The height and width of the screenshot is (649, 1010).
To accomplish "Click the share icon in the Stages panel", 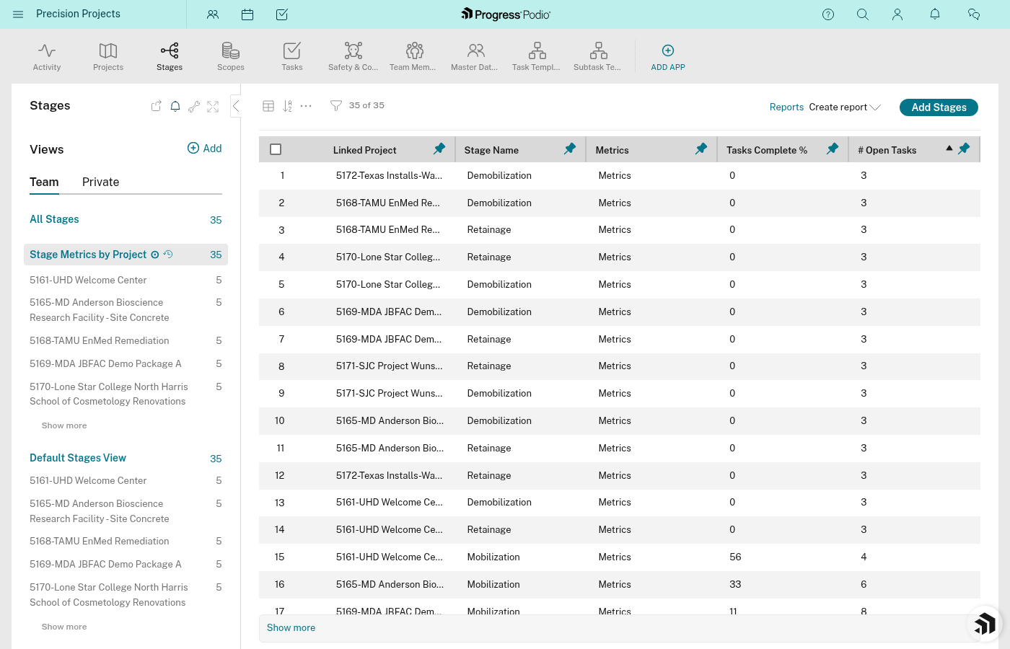I will tap(156, 105).
